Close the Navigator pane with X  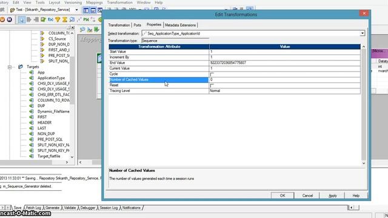point(73,27)
